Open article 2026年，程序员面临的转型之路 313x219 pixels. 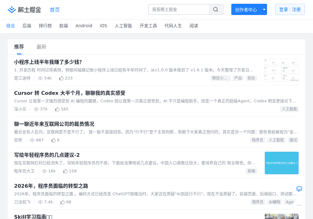click(x=51, y=186)
